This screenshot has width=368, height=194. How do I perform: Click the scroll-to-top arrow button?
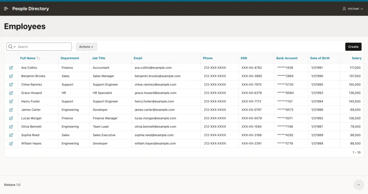[359, 185]
